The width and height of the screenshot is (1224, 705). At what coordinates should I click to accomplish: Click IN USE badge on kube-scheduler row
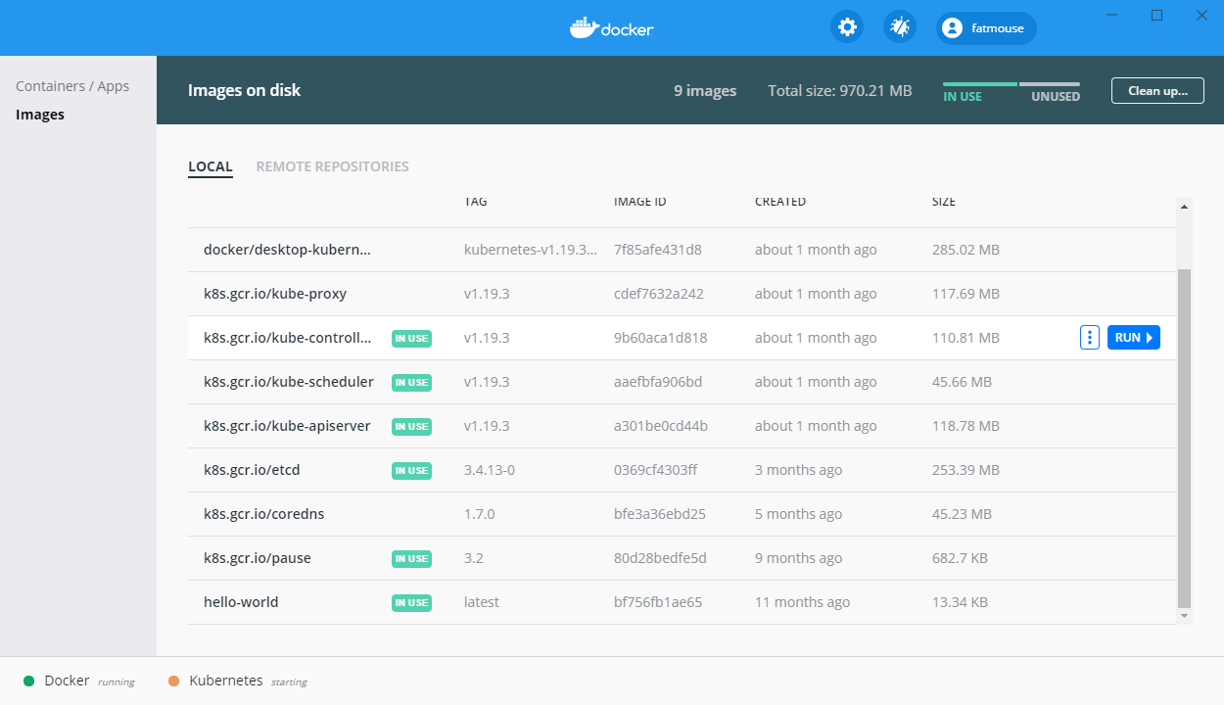(412, 382)
